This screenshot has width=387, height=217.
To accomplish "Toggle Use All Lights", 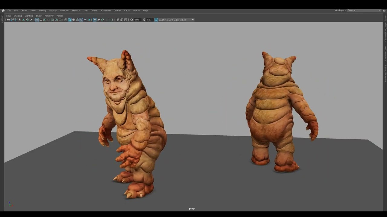I will (x=85, y=20).
